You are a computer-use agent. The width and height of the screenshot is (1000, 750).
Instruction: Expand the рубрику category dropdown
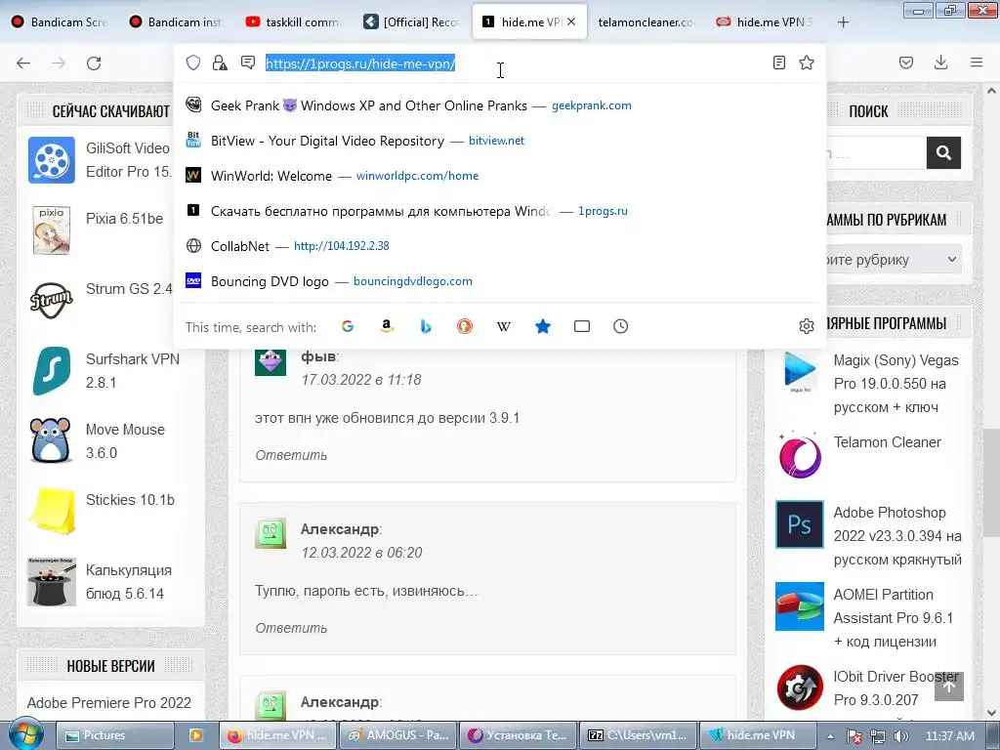894,260
